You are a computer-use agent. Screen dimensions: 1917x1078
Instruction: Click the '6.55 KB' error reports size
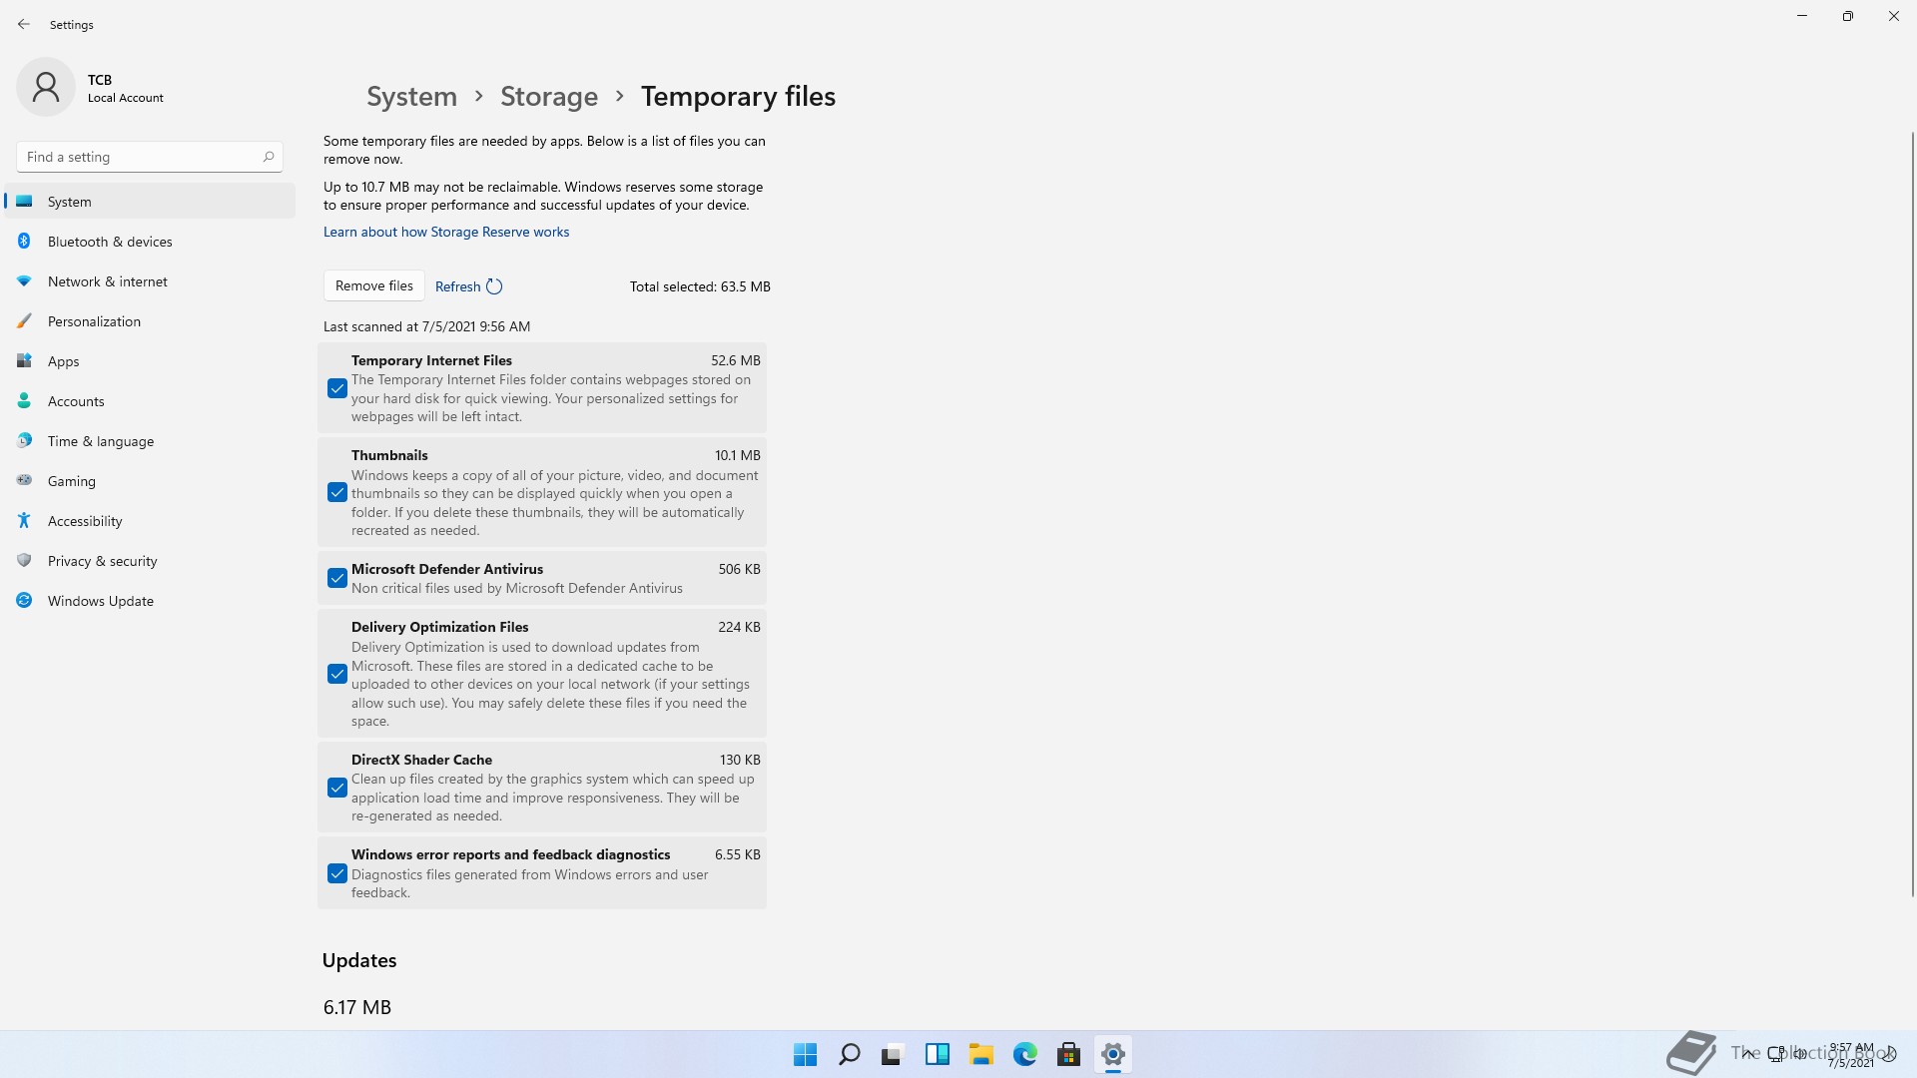pyautogui.click(x=738, y=854)
